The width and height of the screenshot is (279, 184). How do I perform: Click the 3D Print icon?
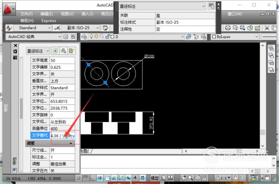(250, 28)
